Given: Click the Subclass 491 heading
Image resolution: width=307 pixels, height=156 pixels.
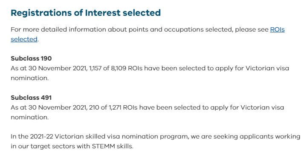Looking at the screenshot, I should click(x=31, y=98).
